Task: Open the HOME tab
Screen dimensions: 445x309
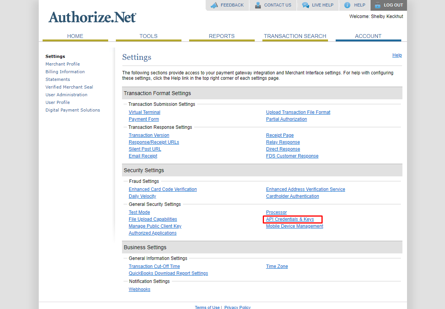Action: click(75, 36)
